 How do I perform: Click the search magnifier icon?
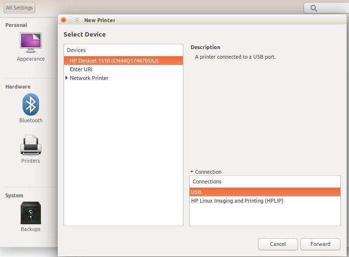pos(313,8)
